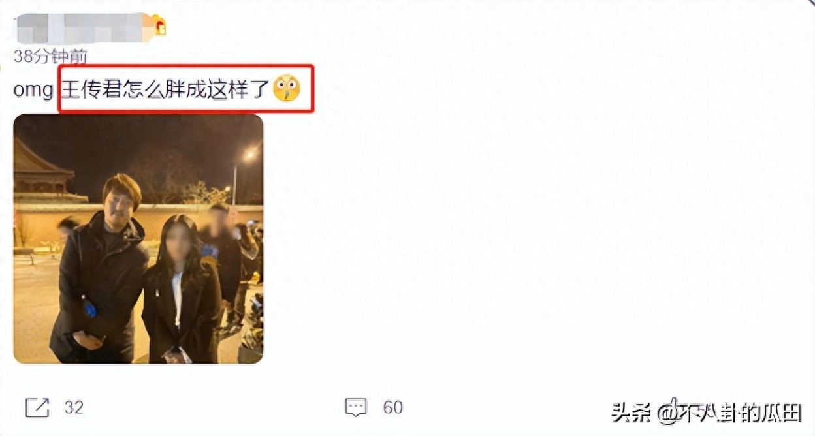Viewport: 815px width, 436px height.
Task: Click the surprised face emoji
Action: [x=286, y=88]
